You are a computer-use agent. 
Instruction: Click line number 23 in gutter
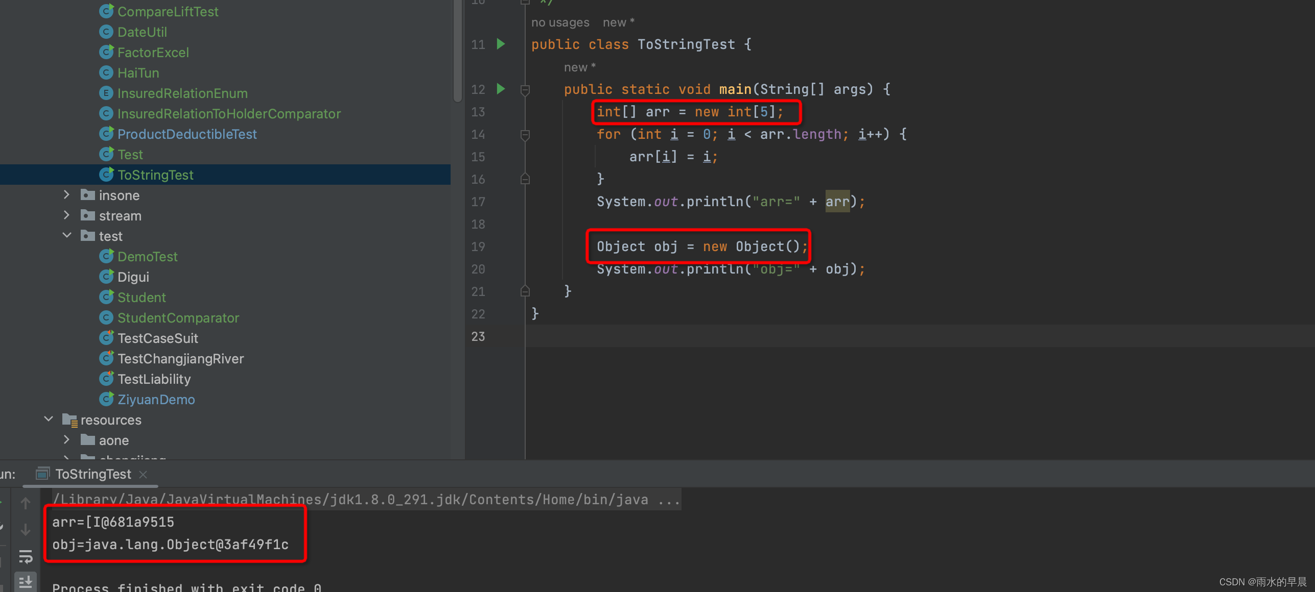point(478,336)
